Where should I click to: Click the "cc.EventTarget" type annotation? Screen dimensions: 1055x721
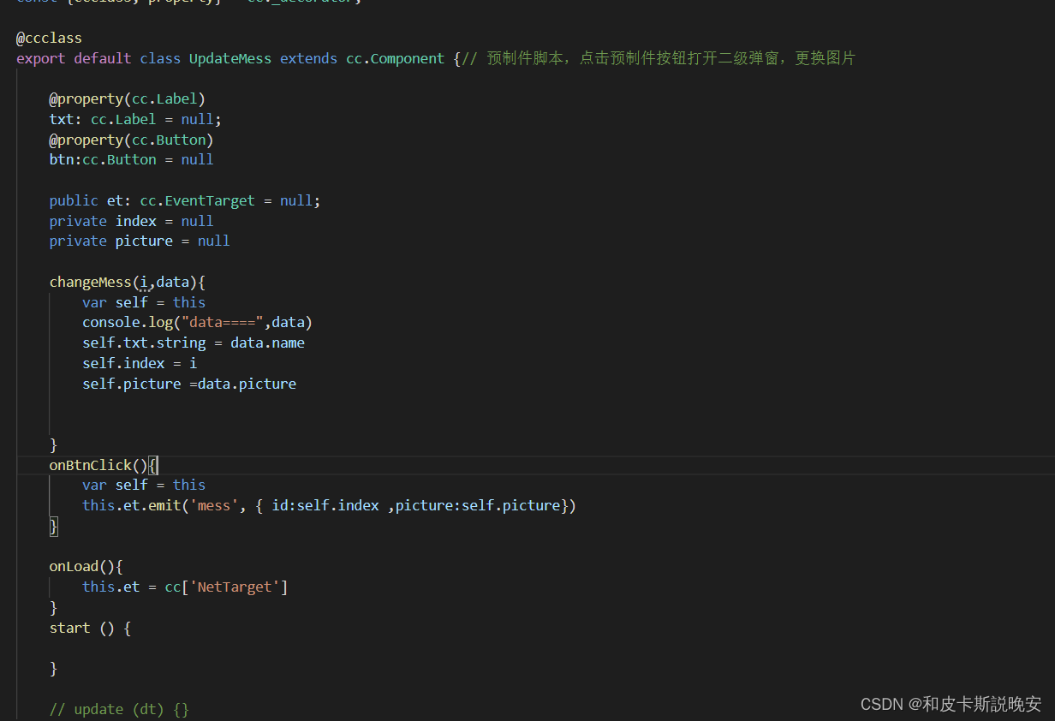click(198, 200)
